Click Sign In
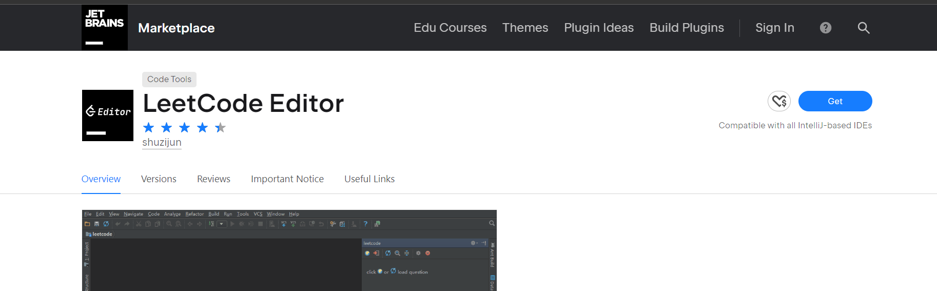The height and width of the screenshot is (291, 937). click(x=774, y=28)
